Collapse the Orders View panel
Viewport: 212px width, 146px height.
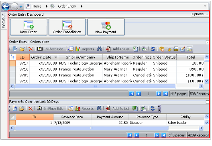(207, 42)
